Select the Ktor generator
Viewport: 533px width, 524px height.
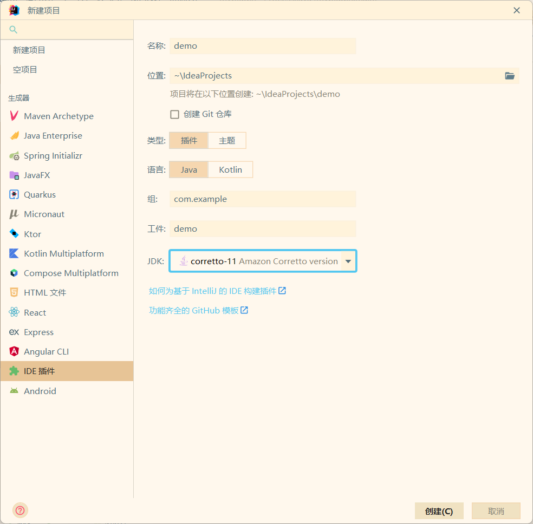coord(67,234)
